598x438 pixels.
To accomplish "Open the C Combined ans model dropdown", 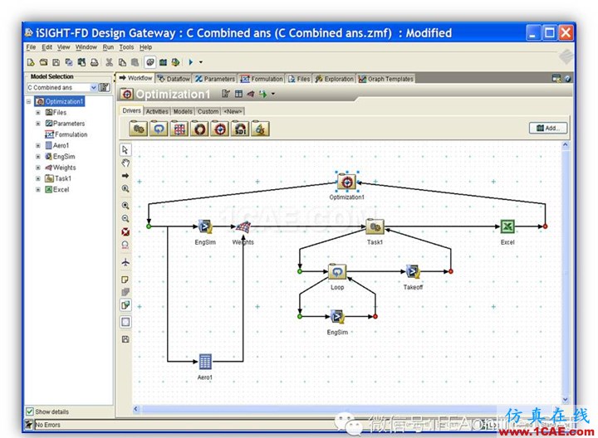I will [x=93, y=88].
